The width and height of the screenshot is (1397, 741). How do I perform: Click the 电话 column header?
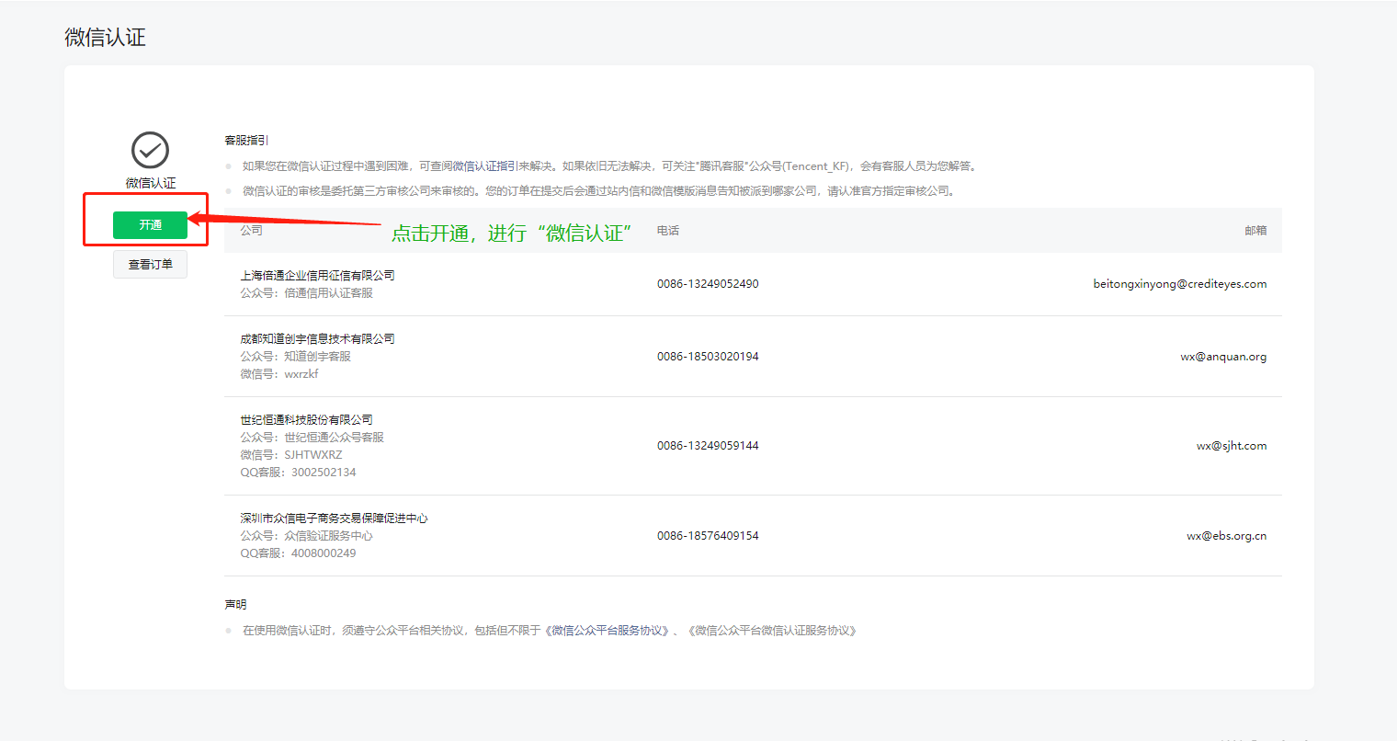668,231
